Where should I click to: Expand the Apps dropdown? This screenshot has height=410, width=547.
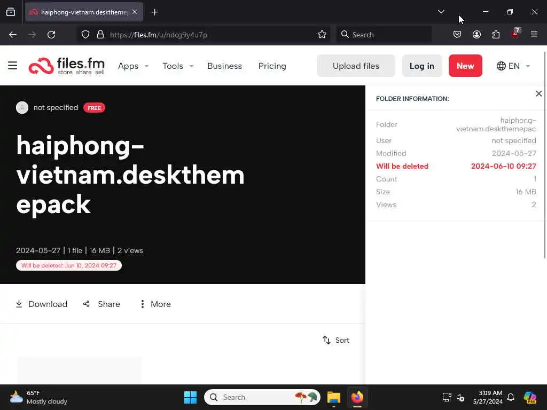[133, 66]
